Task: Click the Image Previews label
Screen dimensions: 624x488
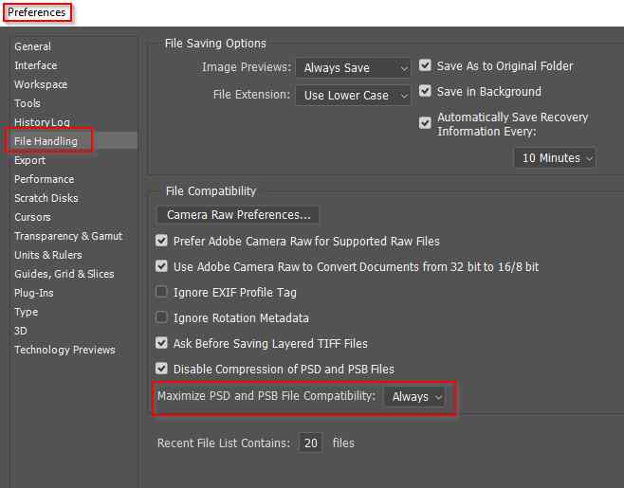Action: (x=247, y=67)
